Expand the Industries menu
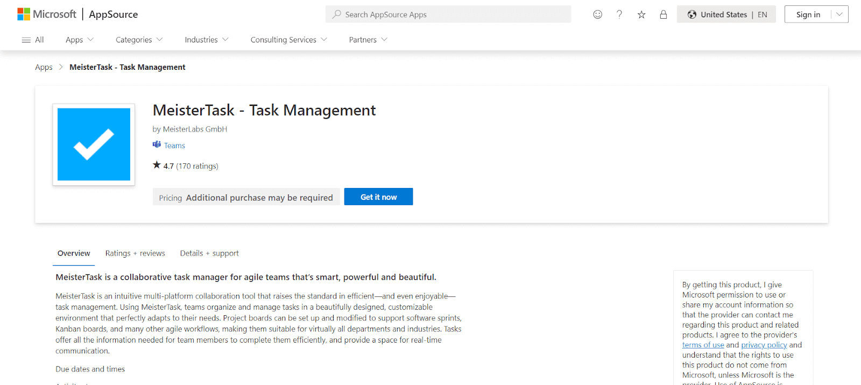The height and width of the screenshot is (385, 861). tap(207, 40)
